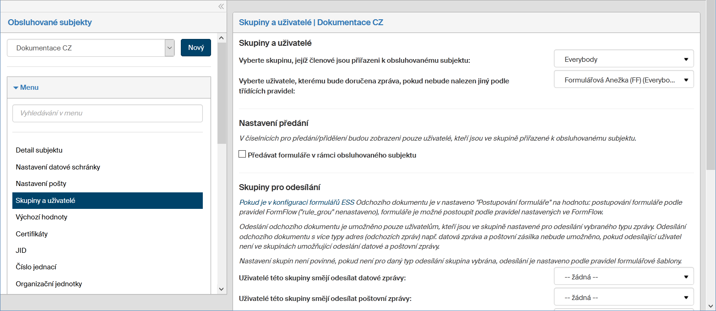The image size is (716, 311).
Task: Collapse the left panel with double-chevron icon
Action: pyautogui.click(x=221, y=6)
